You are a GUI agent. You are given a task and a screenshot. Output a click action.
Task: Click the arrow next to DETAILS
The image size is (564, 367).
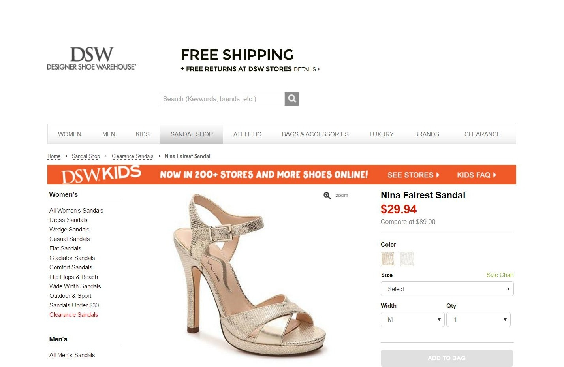pyautogui.click(x=318, y=69)
